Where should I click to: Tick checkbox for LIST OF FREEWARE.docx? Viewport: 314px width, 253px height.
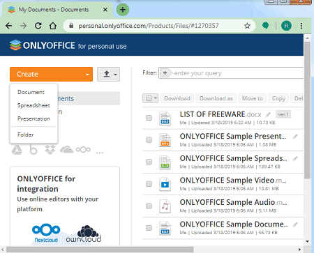coord(149,118)
